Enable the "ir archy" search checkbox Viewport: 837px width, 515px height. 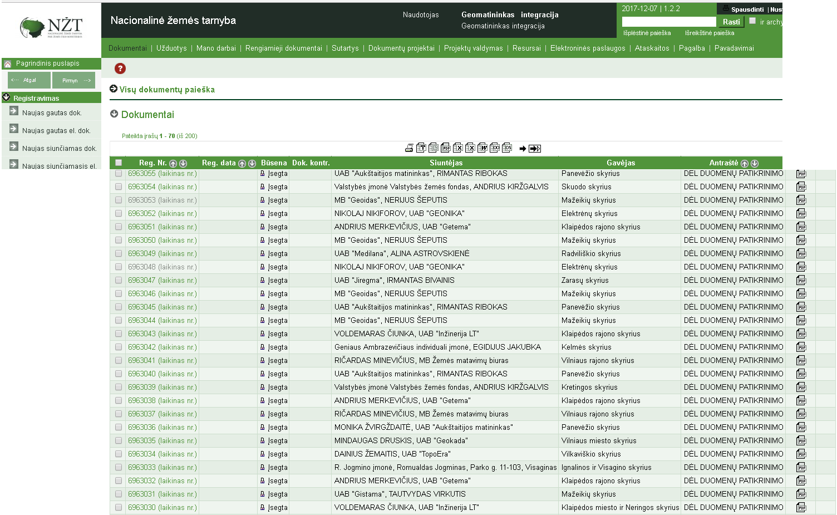(752, 21)
